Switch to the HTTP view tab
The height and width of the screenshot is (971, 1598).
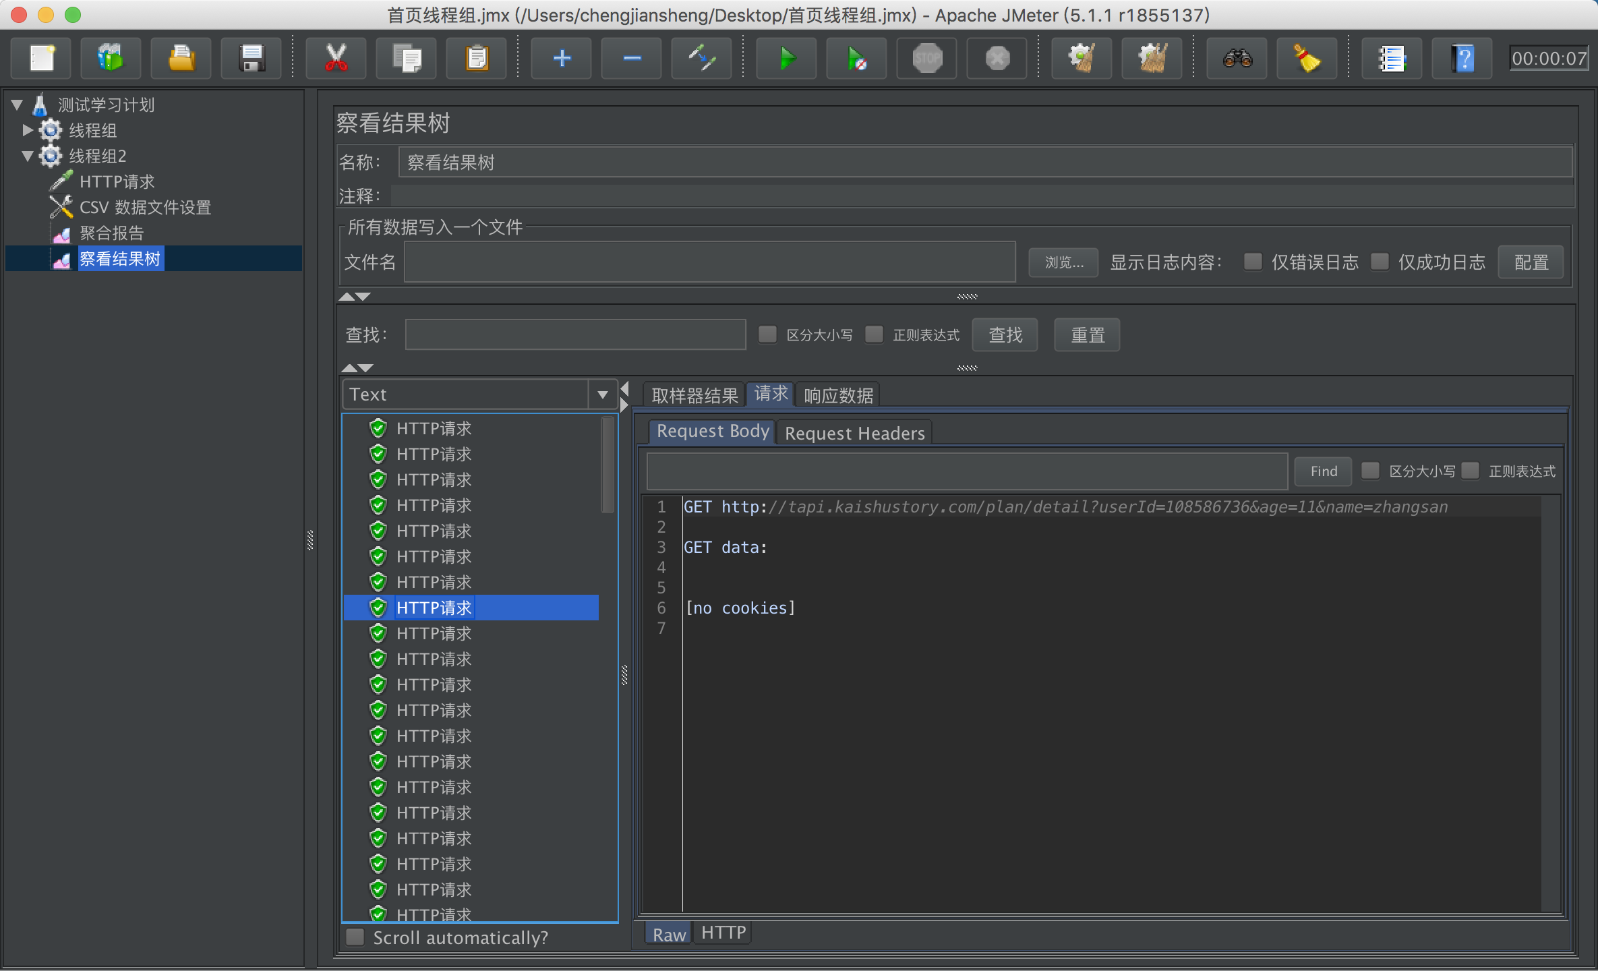pyautogui.click(x=723, y=933)
